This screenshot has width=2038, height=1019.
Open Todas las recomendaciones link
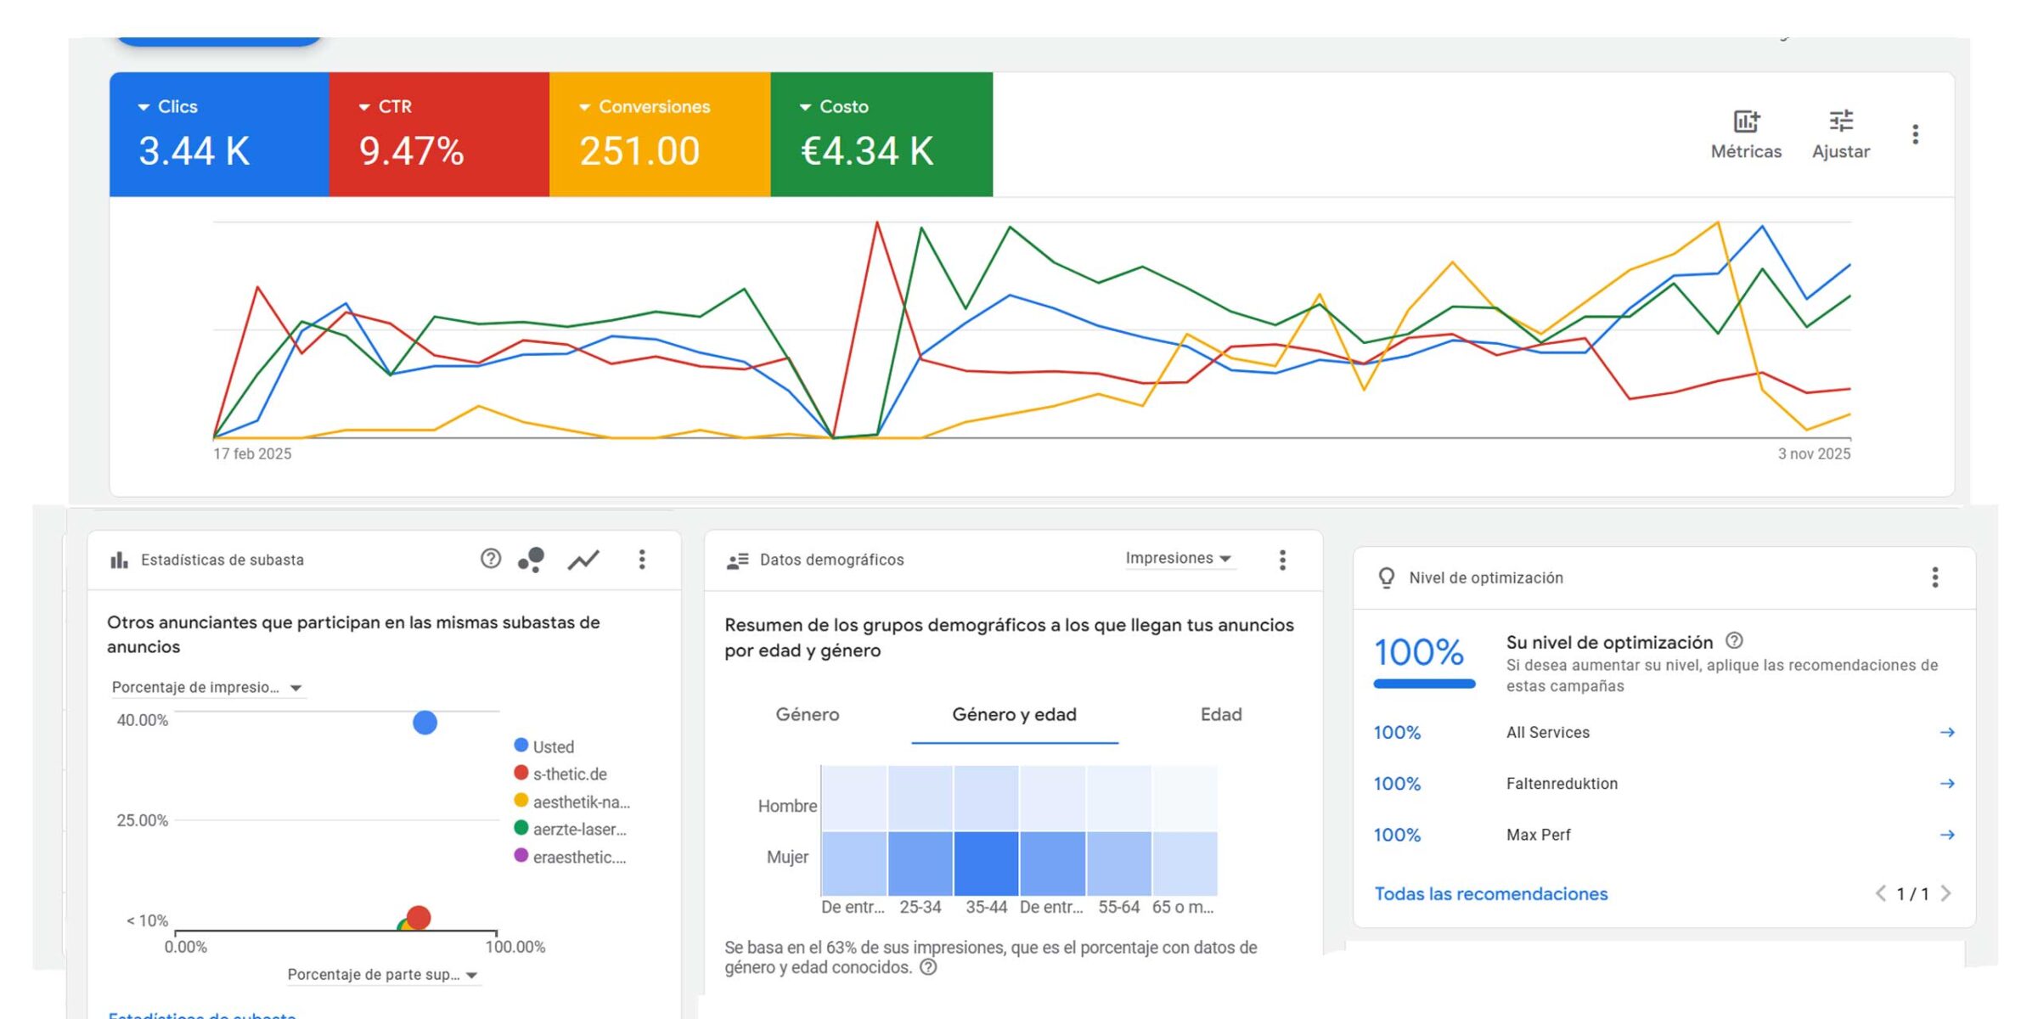(x=1490, y=893)
